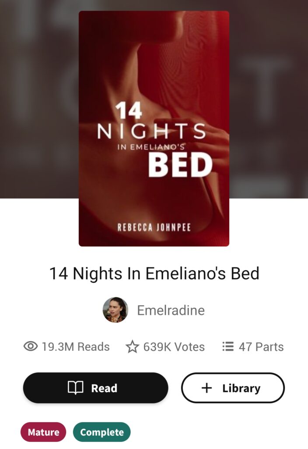Click the NIGHTS word on cover art
Screen dimensions: 308x449
tap(151, 131)
